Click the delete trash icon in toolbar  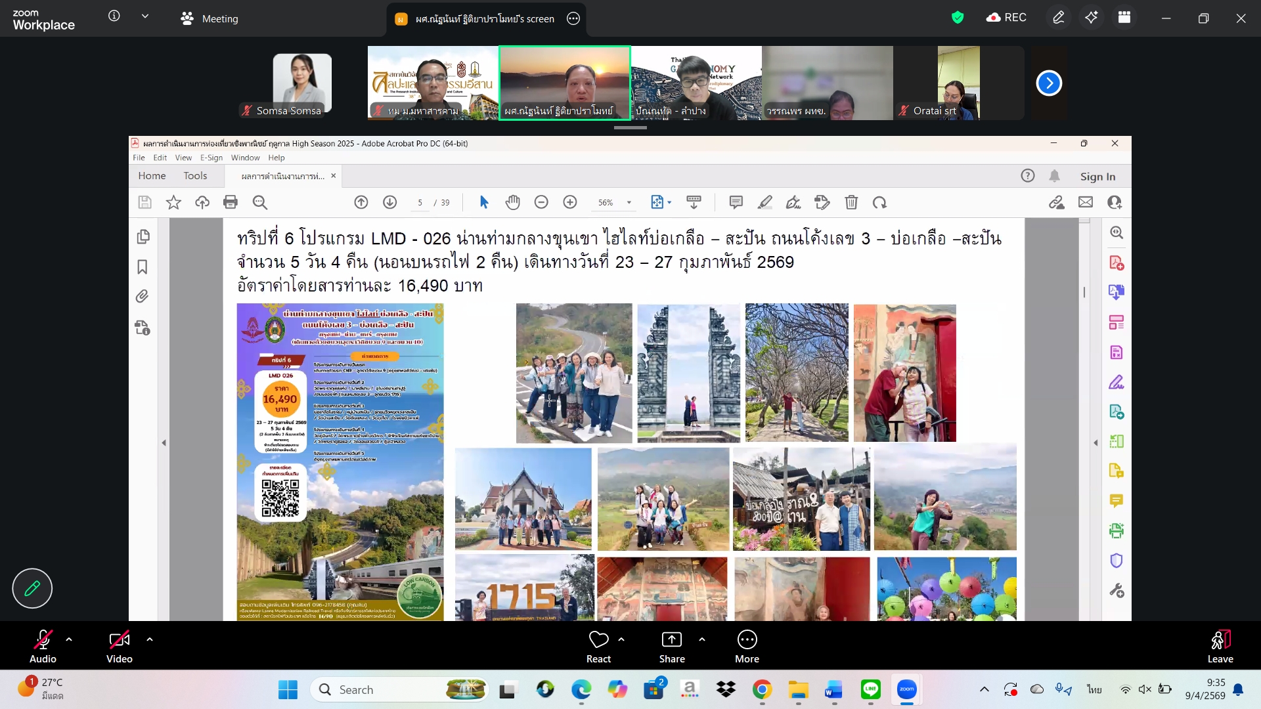[851, 202]
